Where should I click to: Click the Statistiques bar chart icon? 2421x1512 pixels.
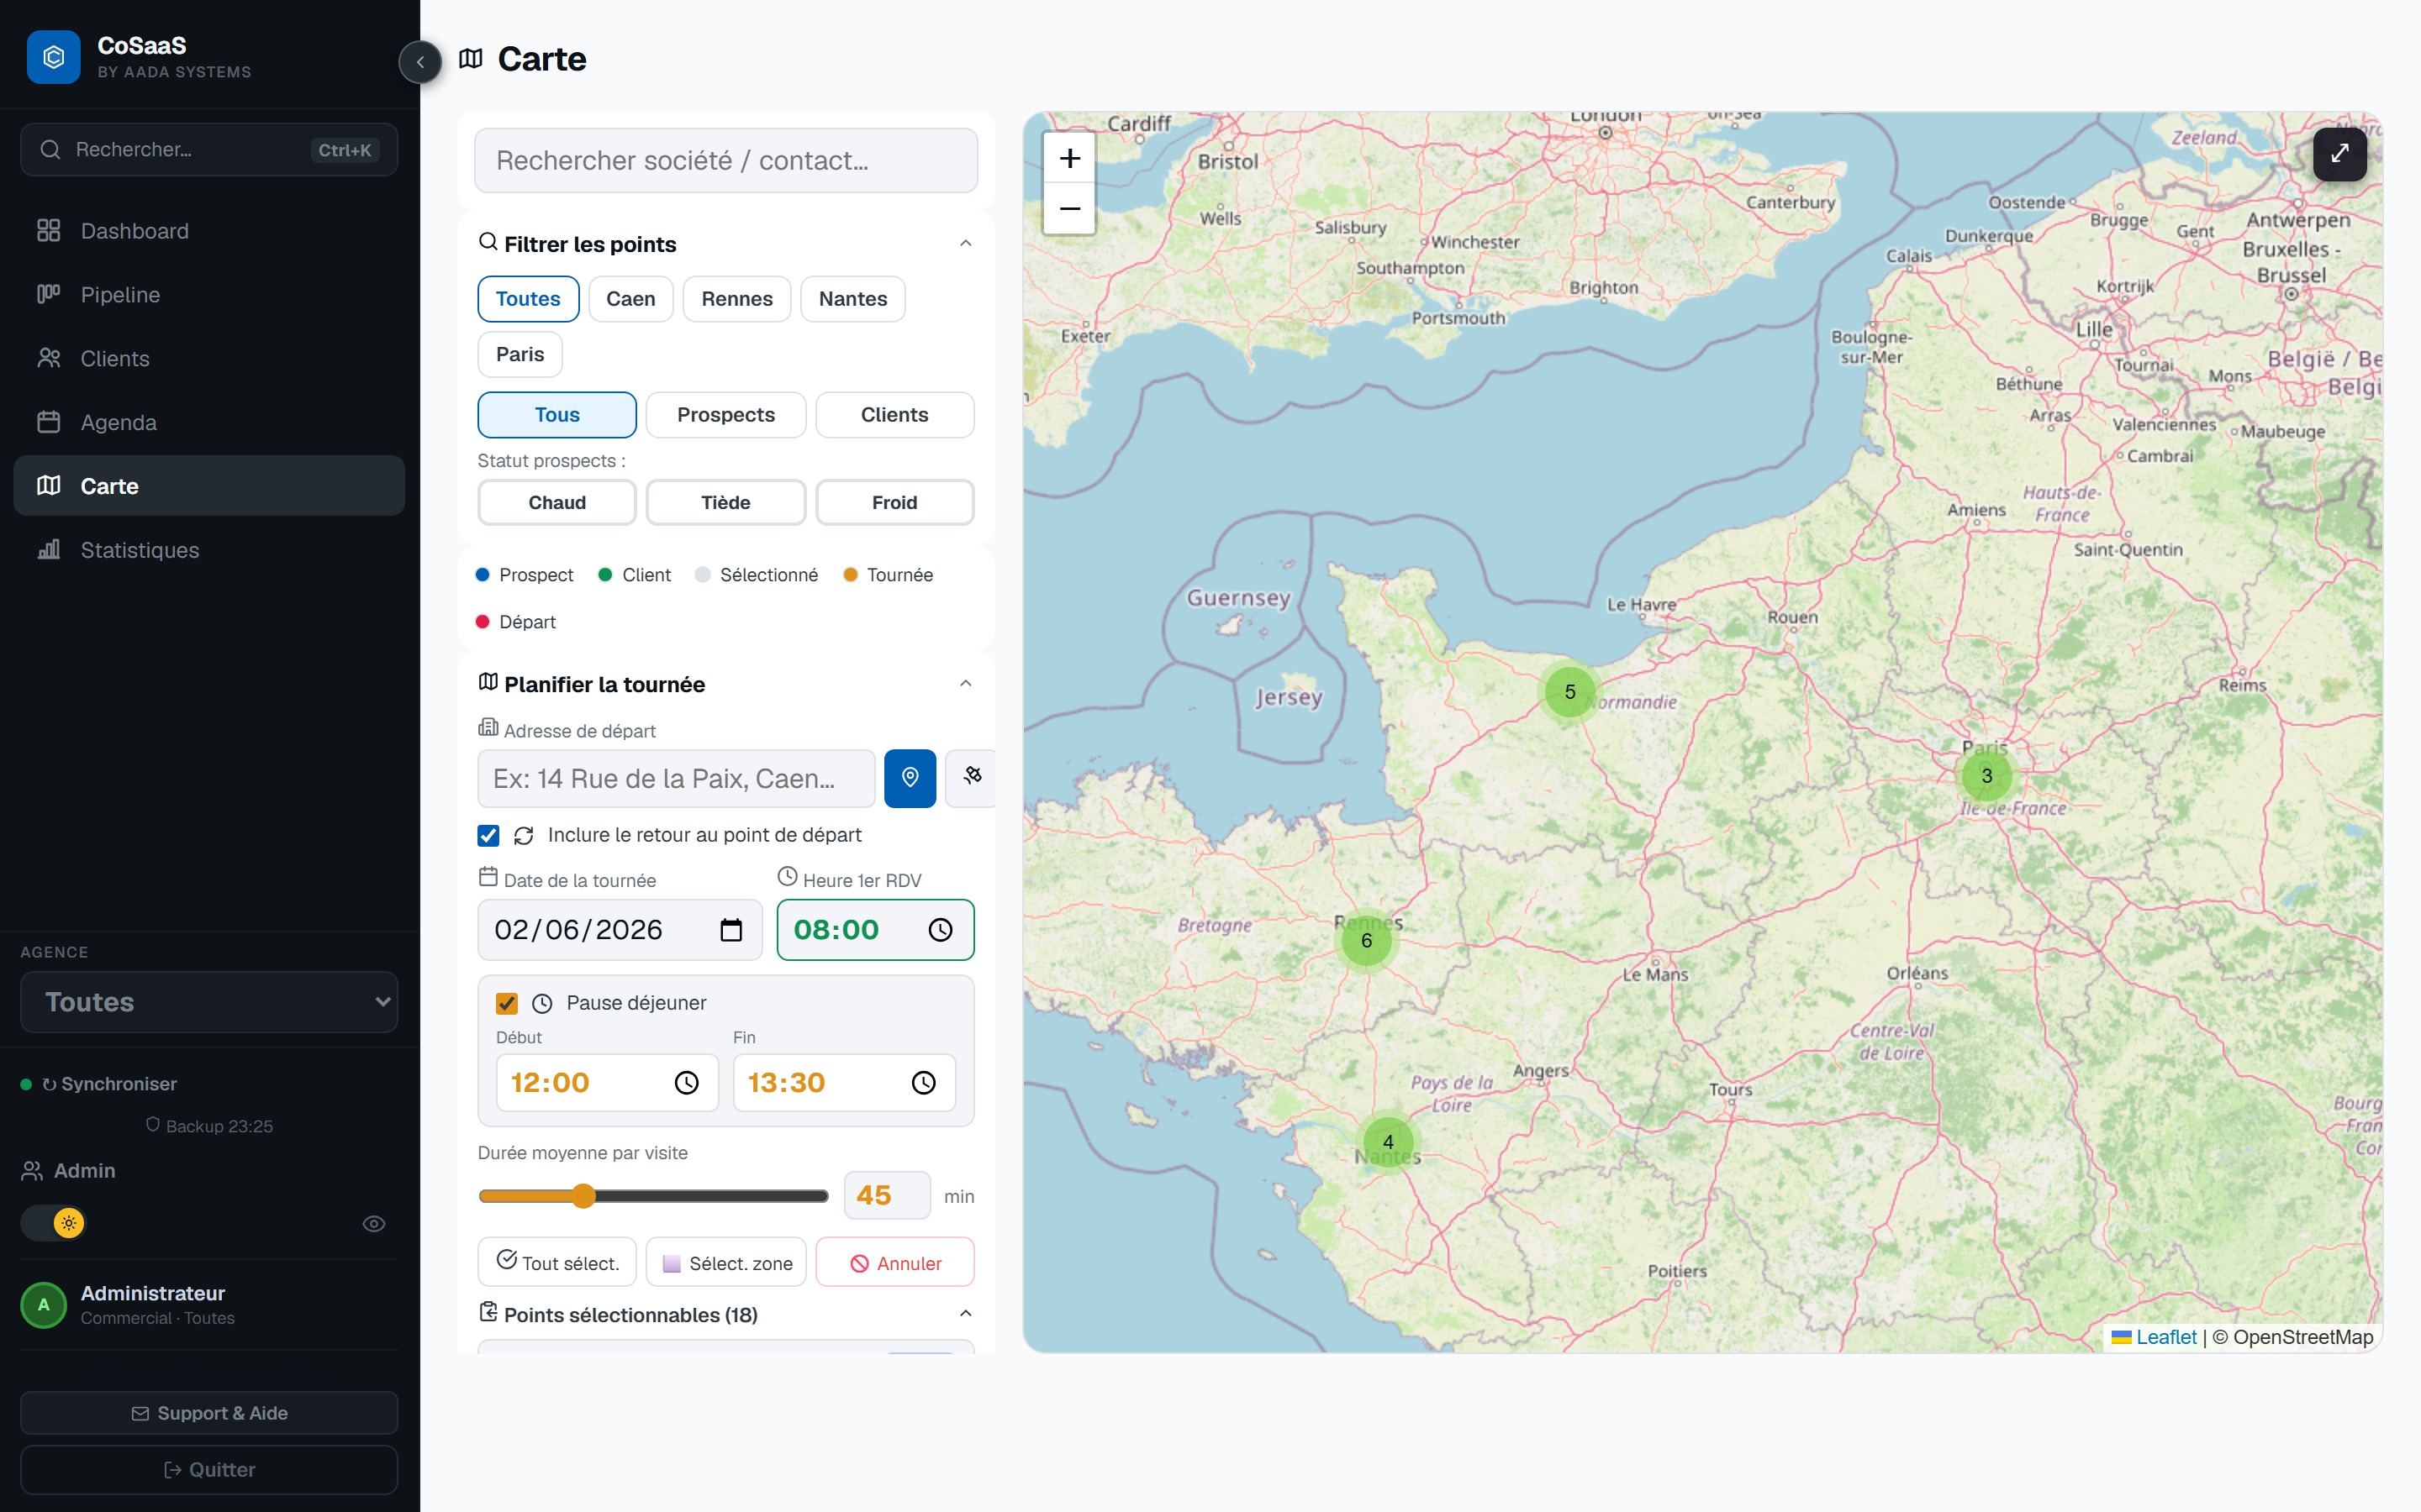[x=48, y=549]
